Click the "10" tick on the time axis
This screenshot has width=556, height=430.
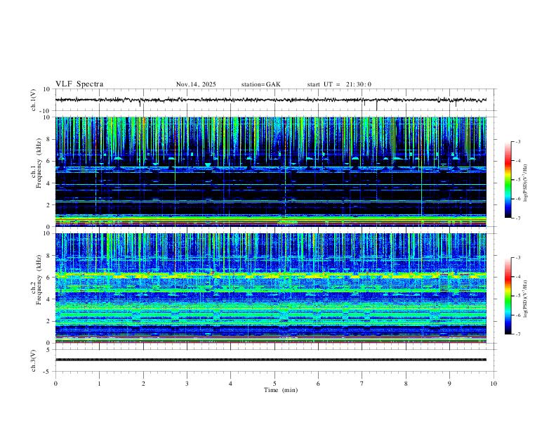(494, 384)
